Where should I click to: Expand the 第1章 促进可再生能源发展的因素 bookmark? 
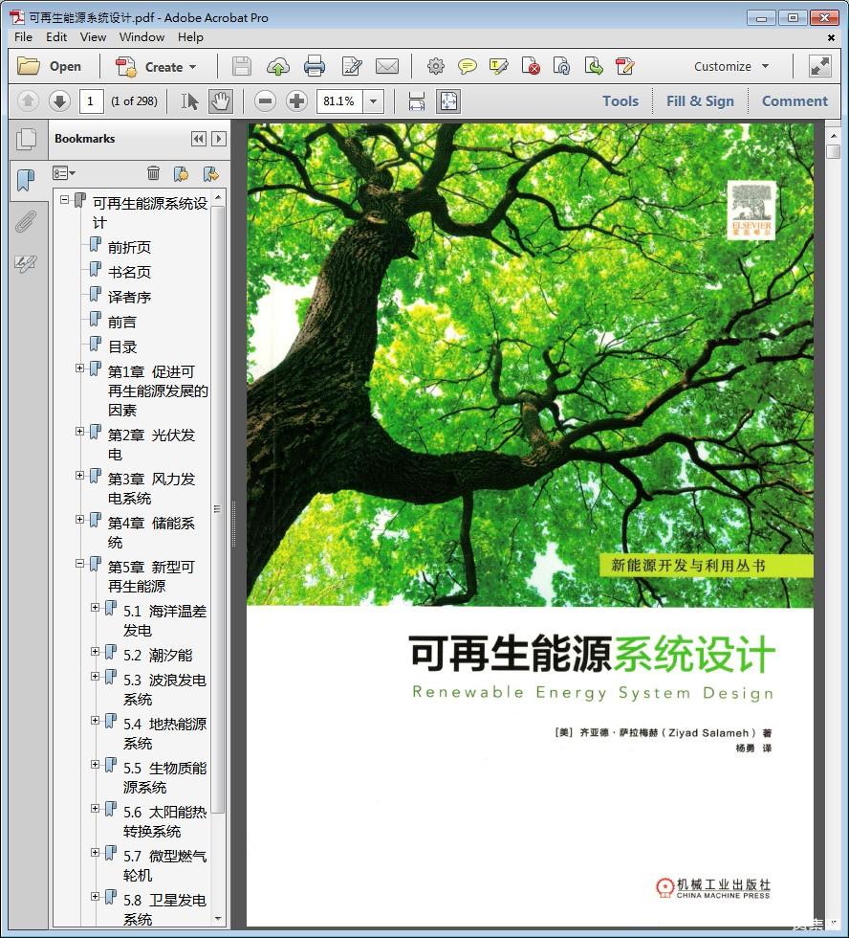79,368
